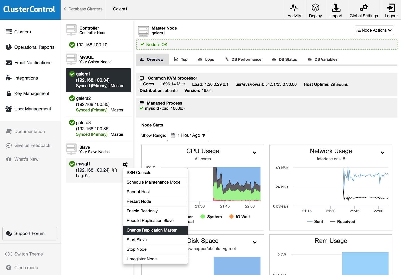
Task: Click the ClusterControl logo
Action: point(29,9)
